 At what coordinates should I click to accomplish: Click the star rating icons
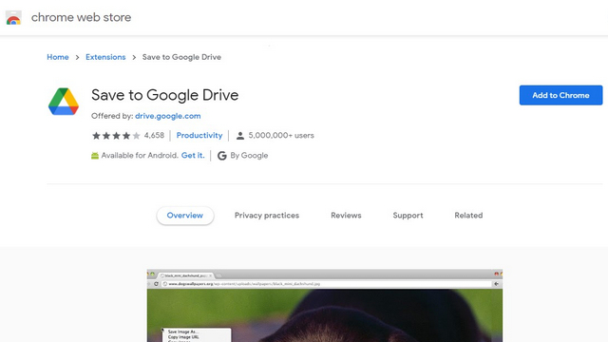(x=116, y=136)
